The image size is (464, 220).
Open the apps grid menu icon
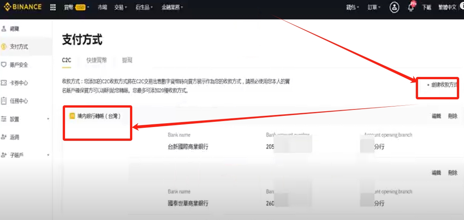click(x=53, y=7)
